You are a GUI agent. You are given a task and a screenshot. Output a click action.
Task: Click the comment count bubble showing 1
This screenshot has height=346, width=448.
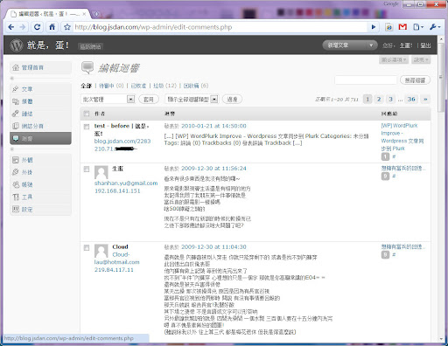point(385,156)
